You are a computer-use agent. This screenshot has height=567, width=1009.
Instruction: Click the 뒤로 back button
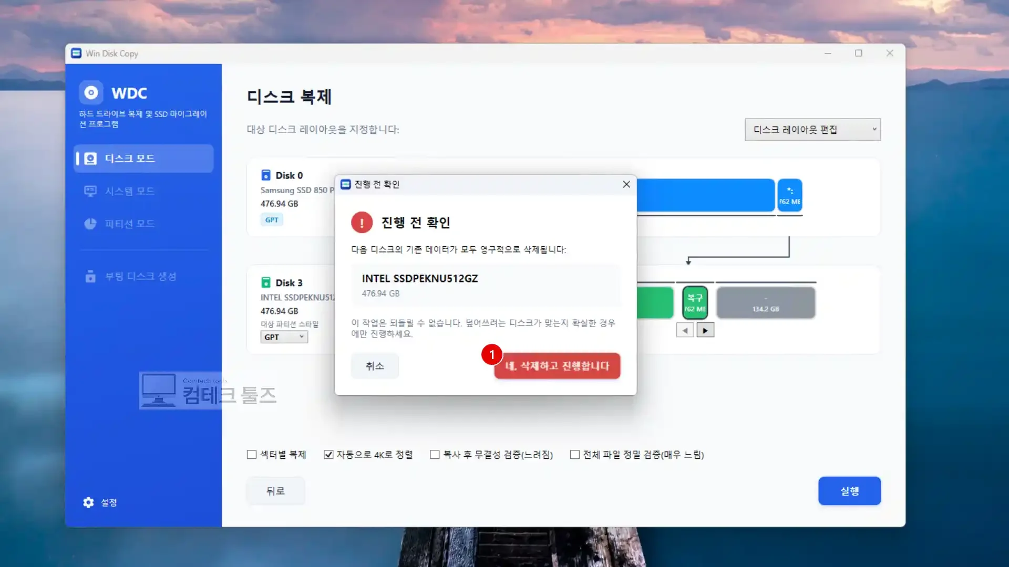coord(275,491)
